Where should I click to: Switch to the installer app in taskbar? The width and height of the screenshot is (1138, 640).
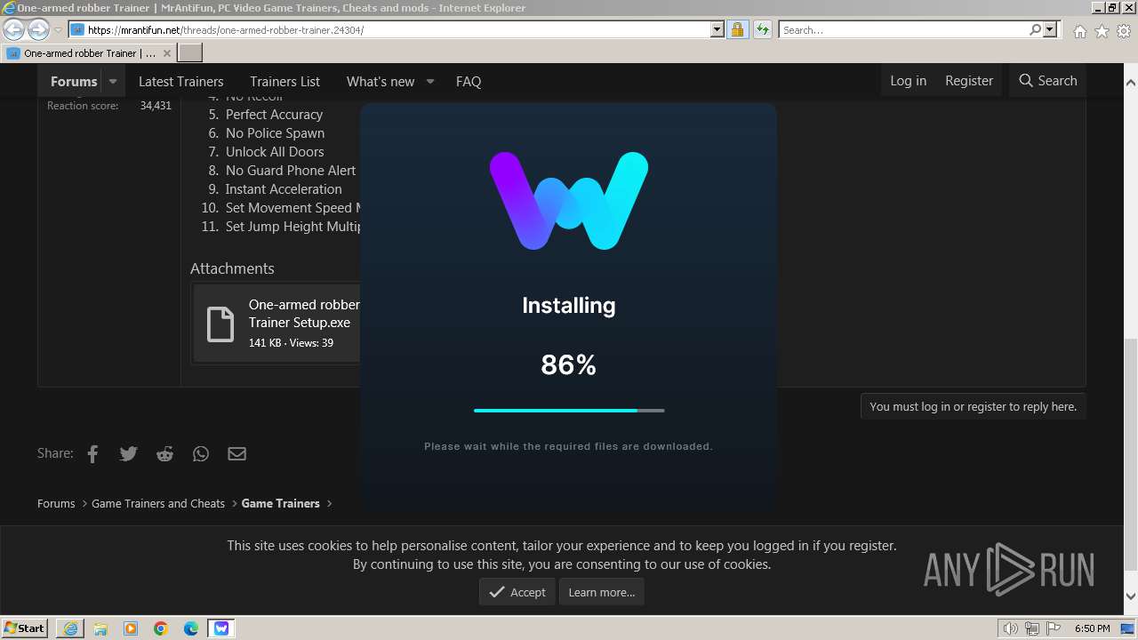[x=221, y=628]
